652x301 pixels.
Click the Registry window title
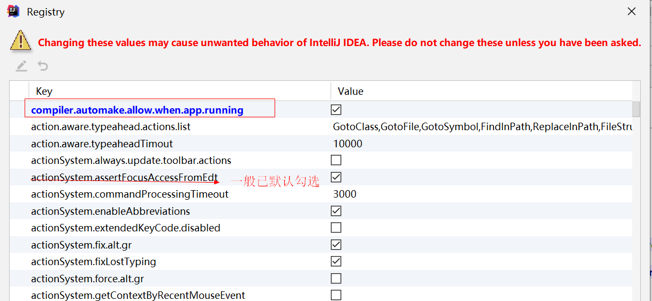pos(46,12)
